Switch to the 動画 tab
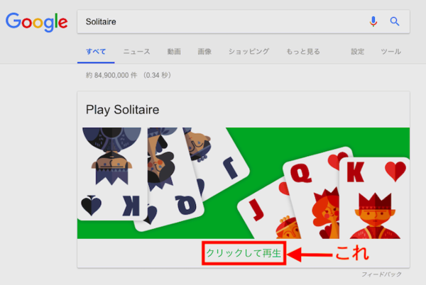426x285 pixels. [x=174, y=52]
